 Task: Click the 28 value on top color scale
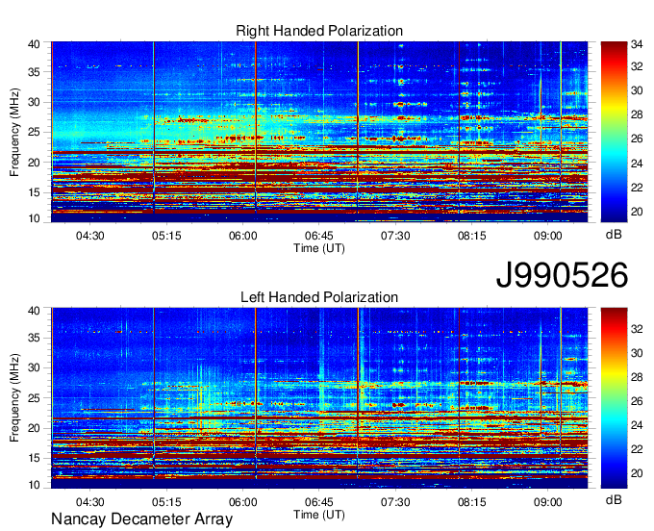(x=637, y=114)
